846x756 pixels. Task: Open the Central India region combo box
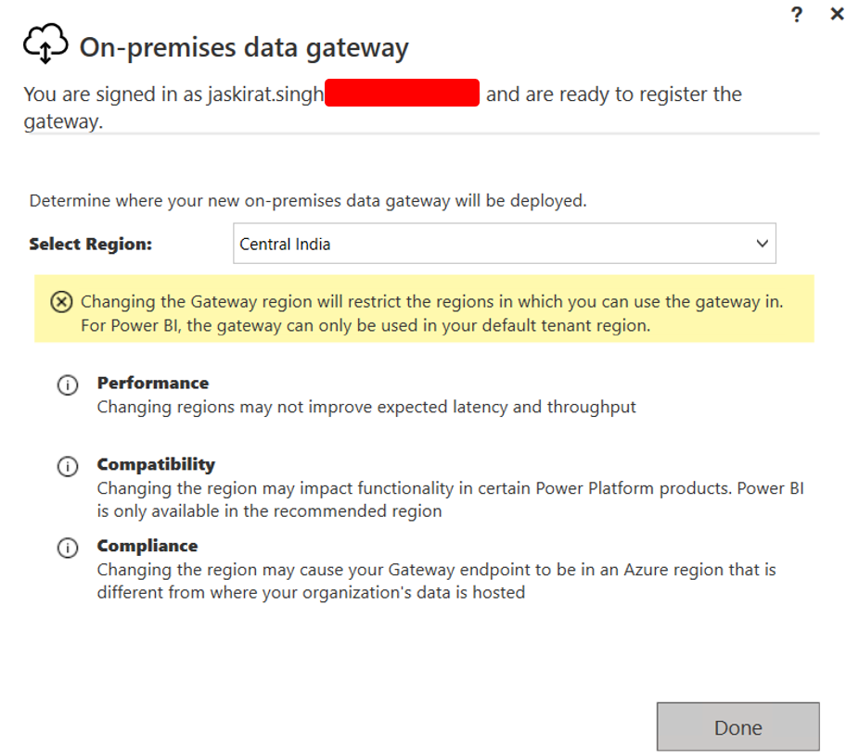coord(505,244)
